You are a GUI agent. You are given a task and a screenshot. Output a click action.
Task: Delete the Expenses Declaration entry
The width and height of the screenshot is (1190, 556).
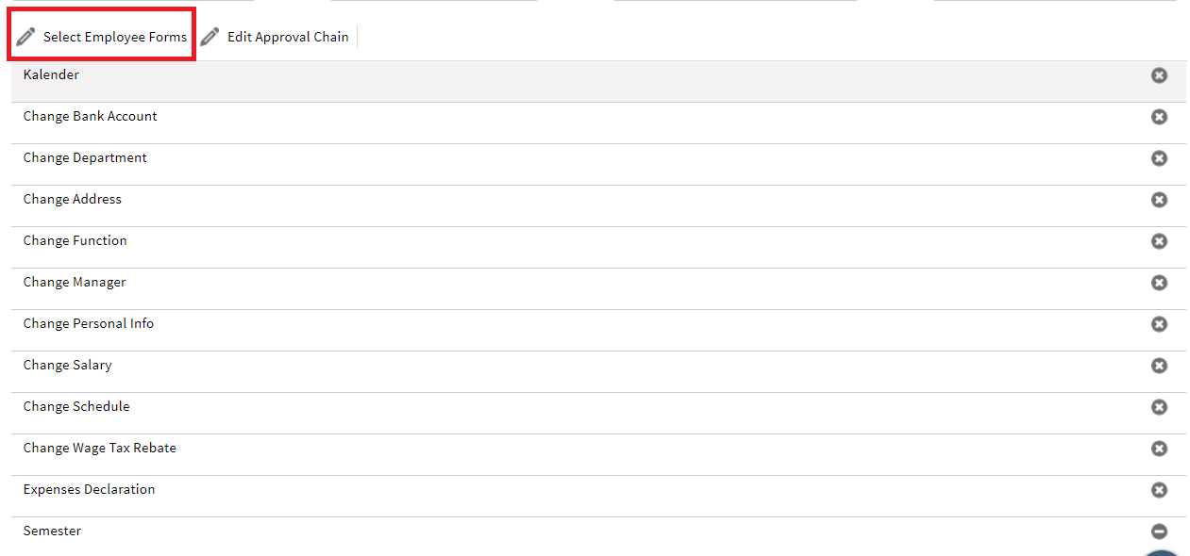pyautogui.click(x=1159, y=490)
